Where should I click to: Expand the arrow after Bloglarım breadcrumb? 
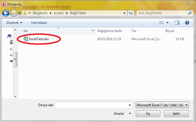point(50,13)
